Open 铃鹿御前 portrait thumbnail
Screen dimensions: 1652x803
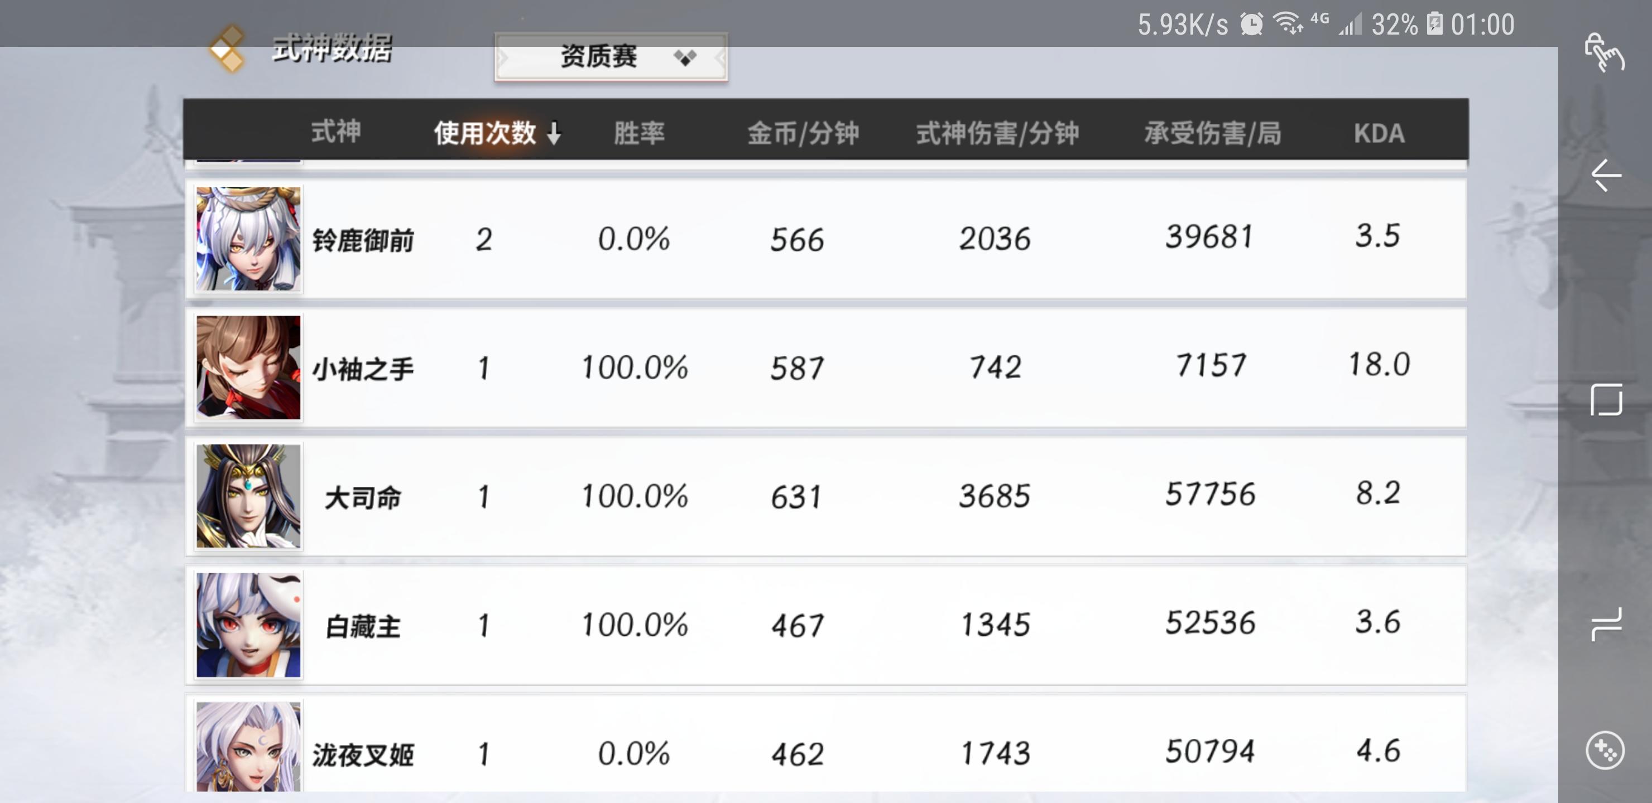[x=248, y=239]
